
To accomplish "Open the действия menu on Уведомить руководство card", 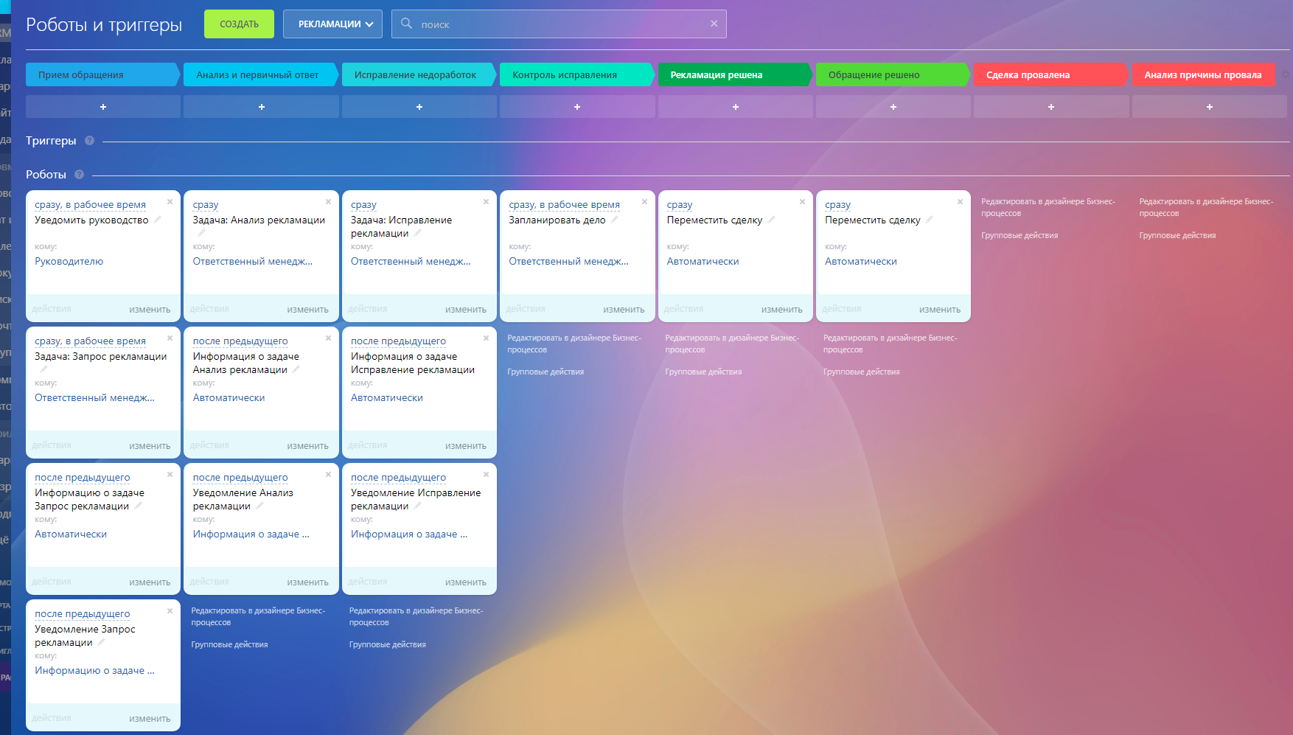I will [x=52, y=309].
